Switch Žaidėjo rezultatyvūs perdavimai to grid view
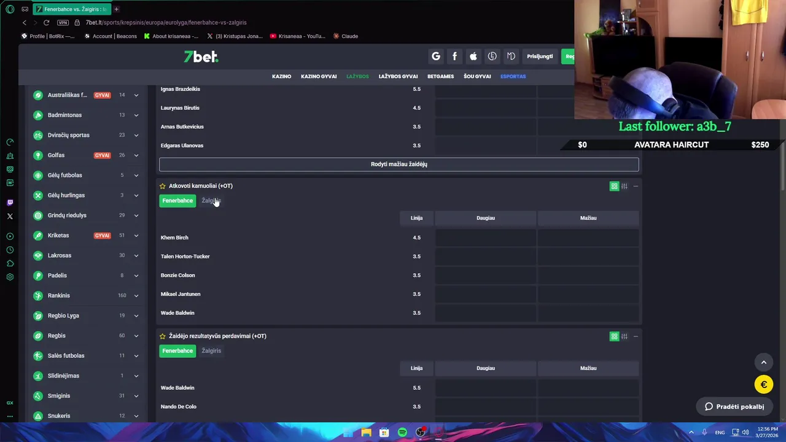The image size is (786, 442). [x=614, y=336]
